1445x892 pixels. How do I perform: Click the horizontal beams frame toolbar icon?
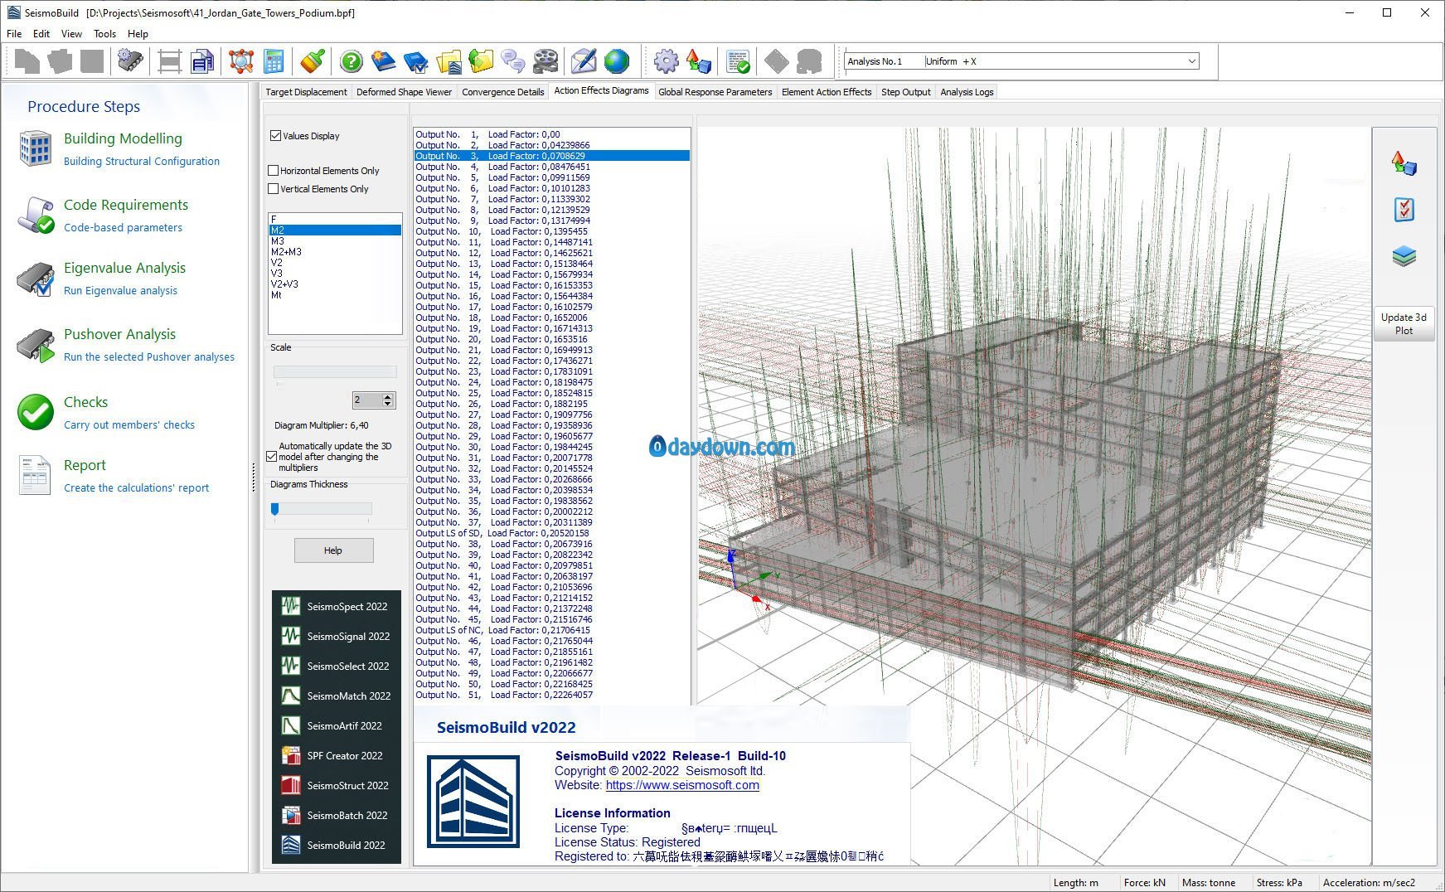[170, 61]
